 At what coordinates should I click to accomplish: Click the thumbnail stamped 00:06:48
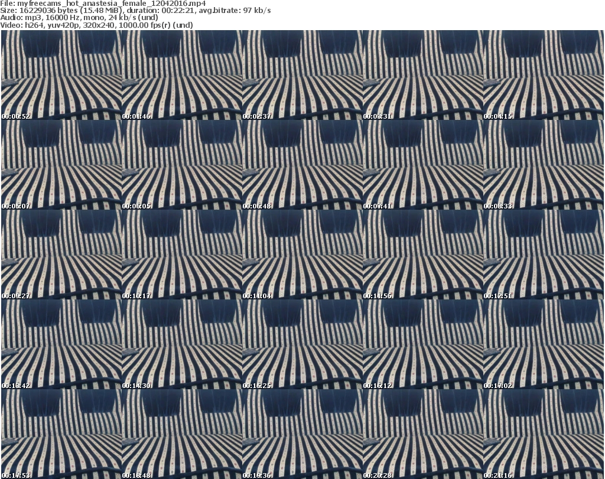(302, 165)
